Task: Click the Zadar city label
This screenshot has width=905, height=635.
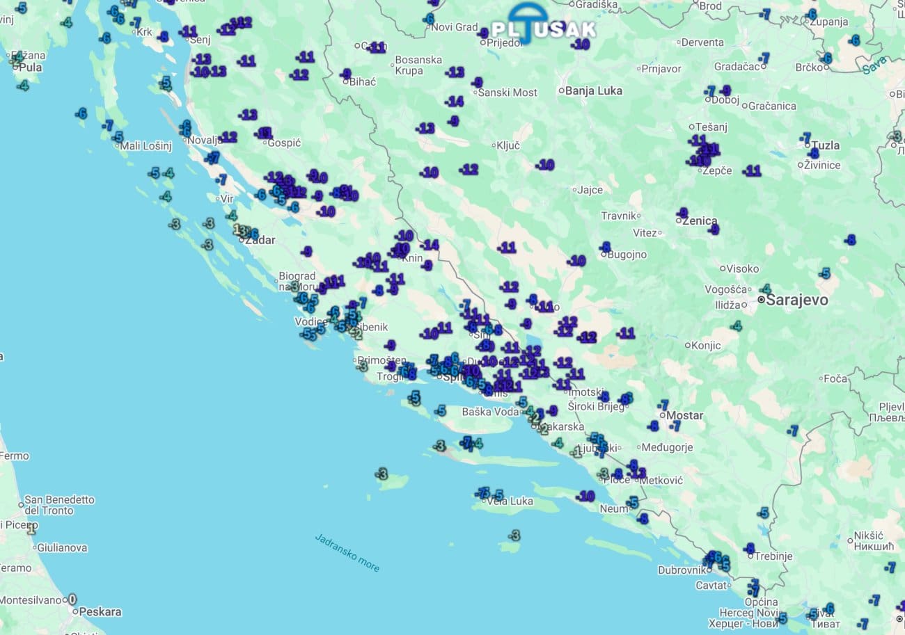Action: point(260,240)
